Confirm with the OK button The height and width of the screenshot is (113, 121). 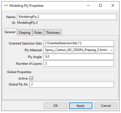55,106
